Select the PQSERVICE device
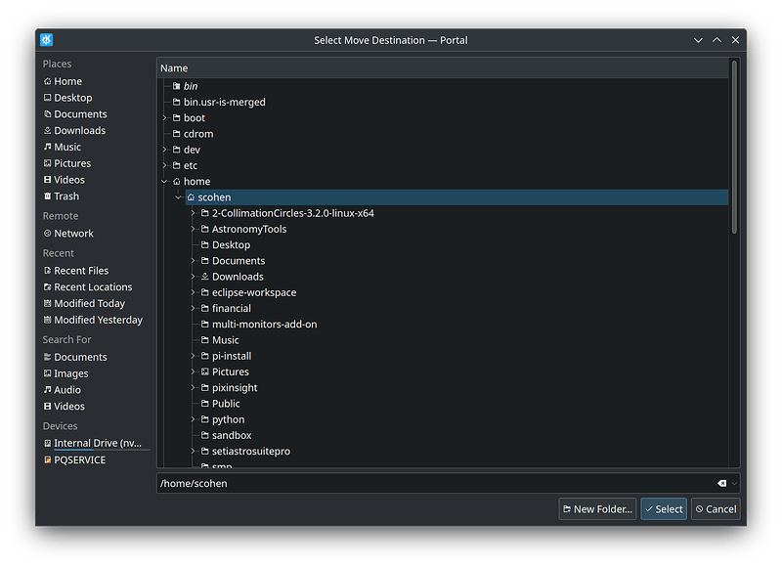 point(79,460)
